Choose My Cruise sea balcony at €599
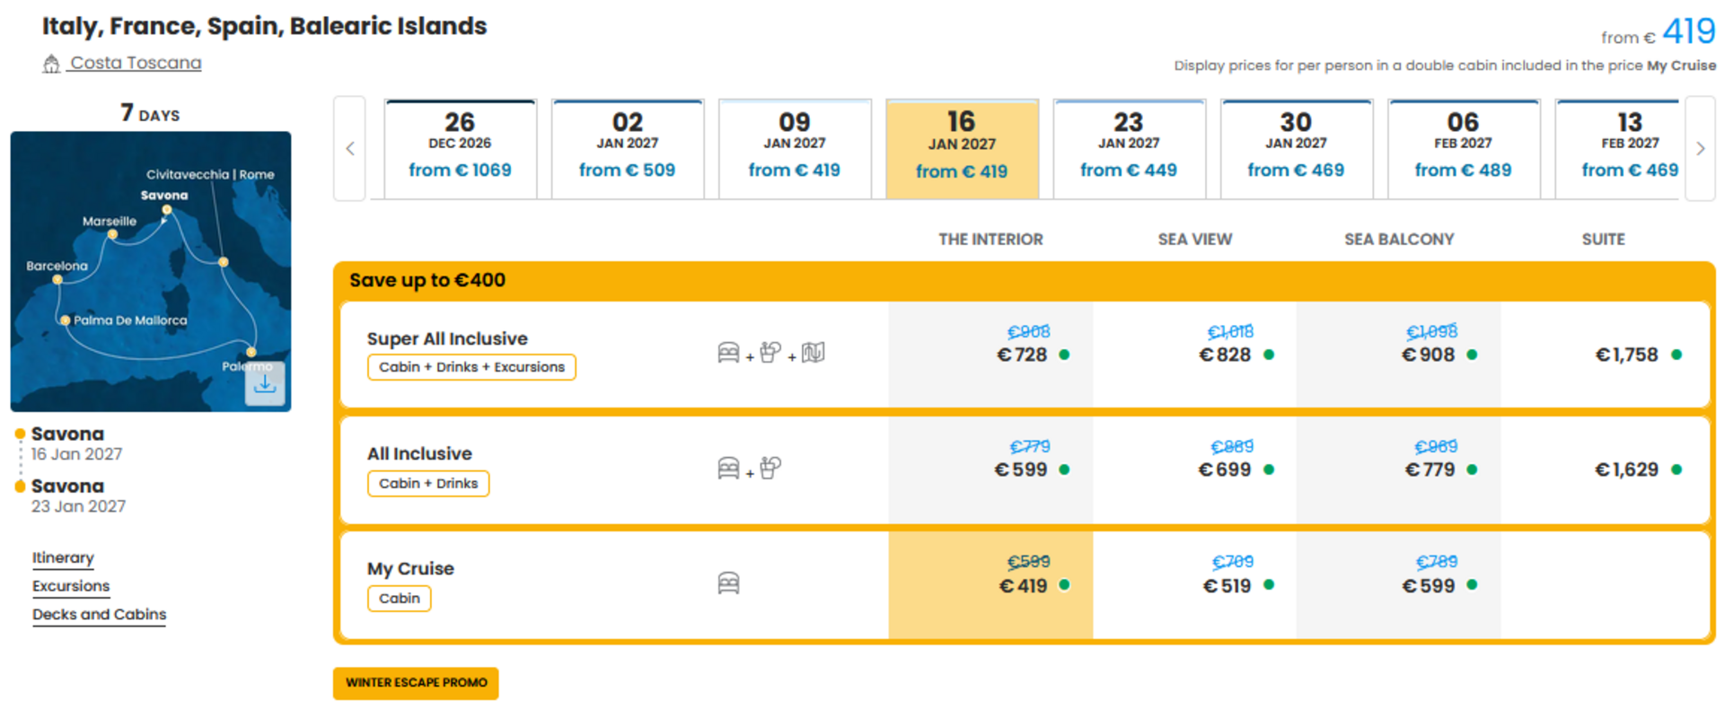The image size is (1725, 718). pos(1430,586)
